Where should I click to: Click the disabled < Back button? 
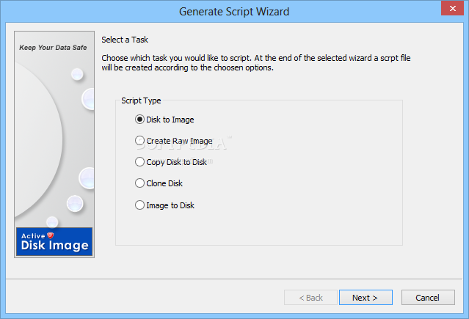310,298
